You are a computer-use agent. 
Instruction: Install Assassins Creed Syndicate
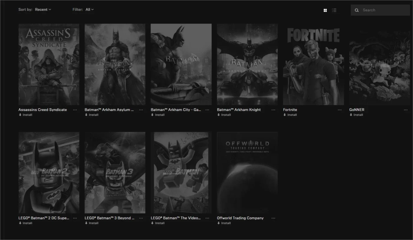[25, 115]
